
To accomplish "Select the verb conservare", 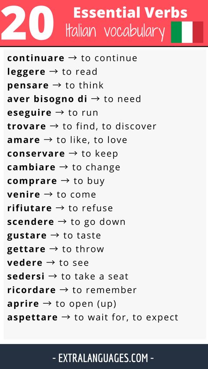I will tap(36, 154).
